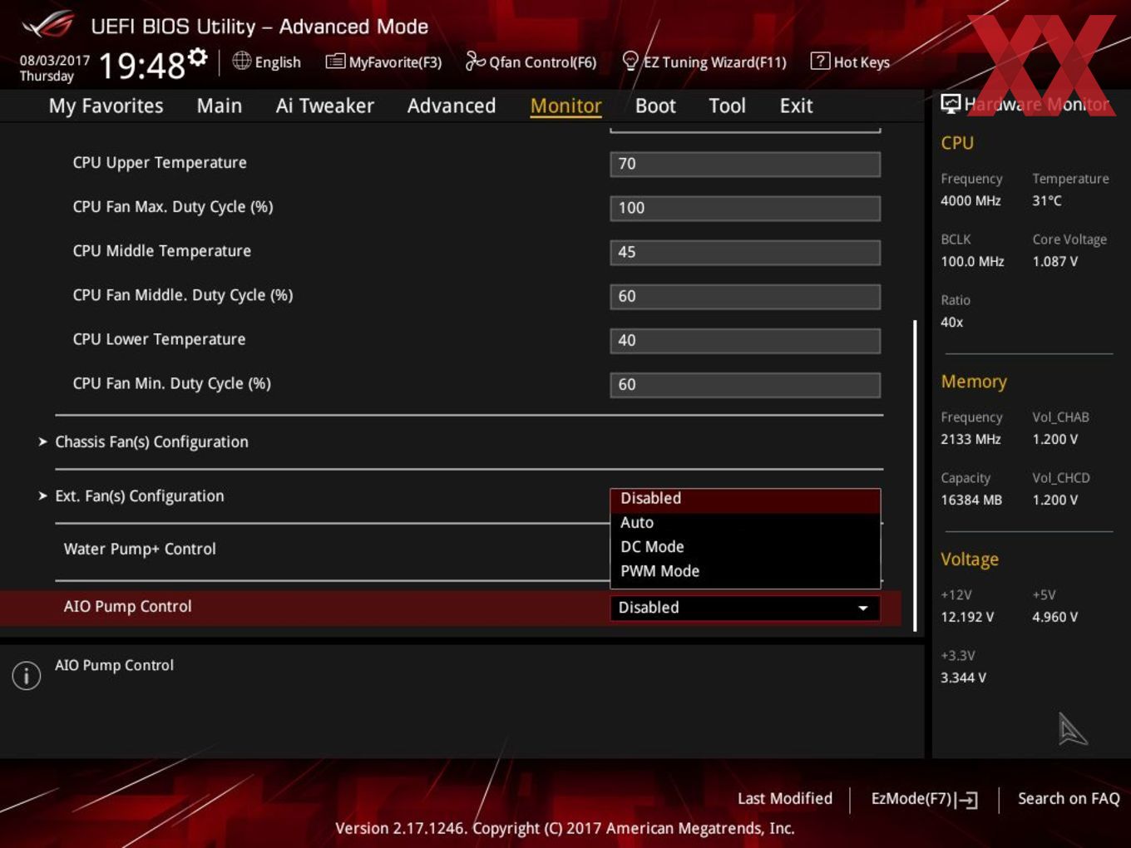
Task: Launch EZ Tuning Wizard bulb icon
Action: [x=630, y=61]
